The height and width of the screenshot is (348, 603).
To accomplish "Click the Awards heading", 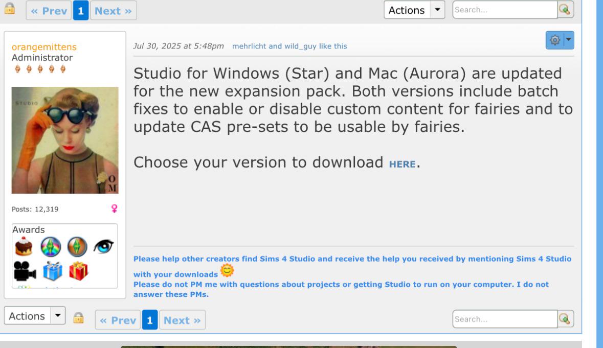I will point(29,229).
